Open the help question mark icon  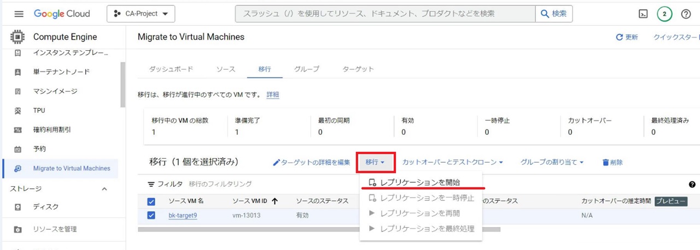686,14
